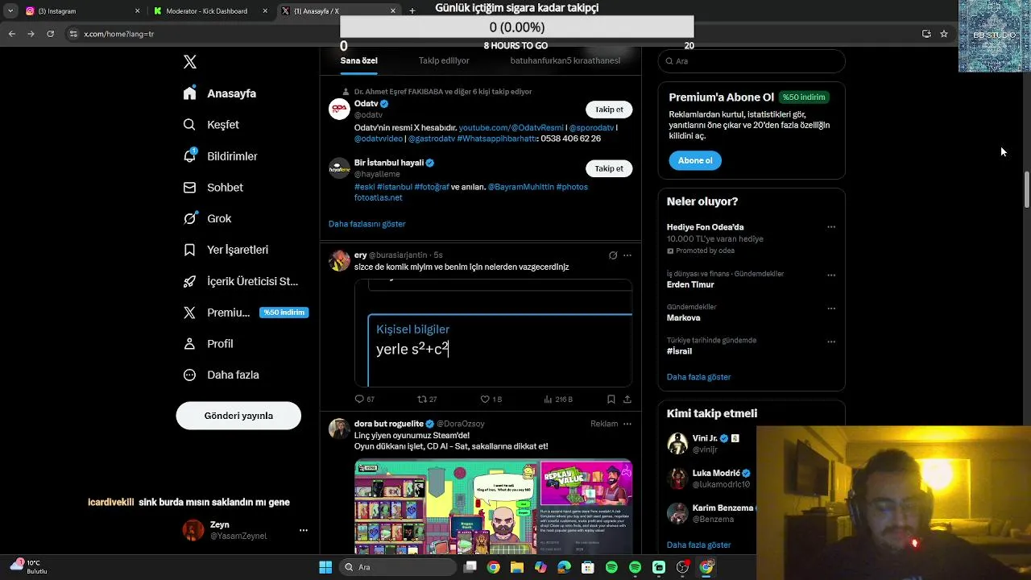The width and height of the screenshot is (1031, 580).
Task: Go to Anasayfa in the sidebar
Action: click(x=220, y=93)
